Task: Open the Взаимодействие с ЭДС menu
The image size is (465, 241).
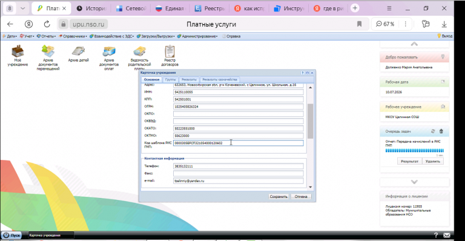Action: [x=111, y=36]
